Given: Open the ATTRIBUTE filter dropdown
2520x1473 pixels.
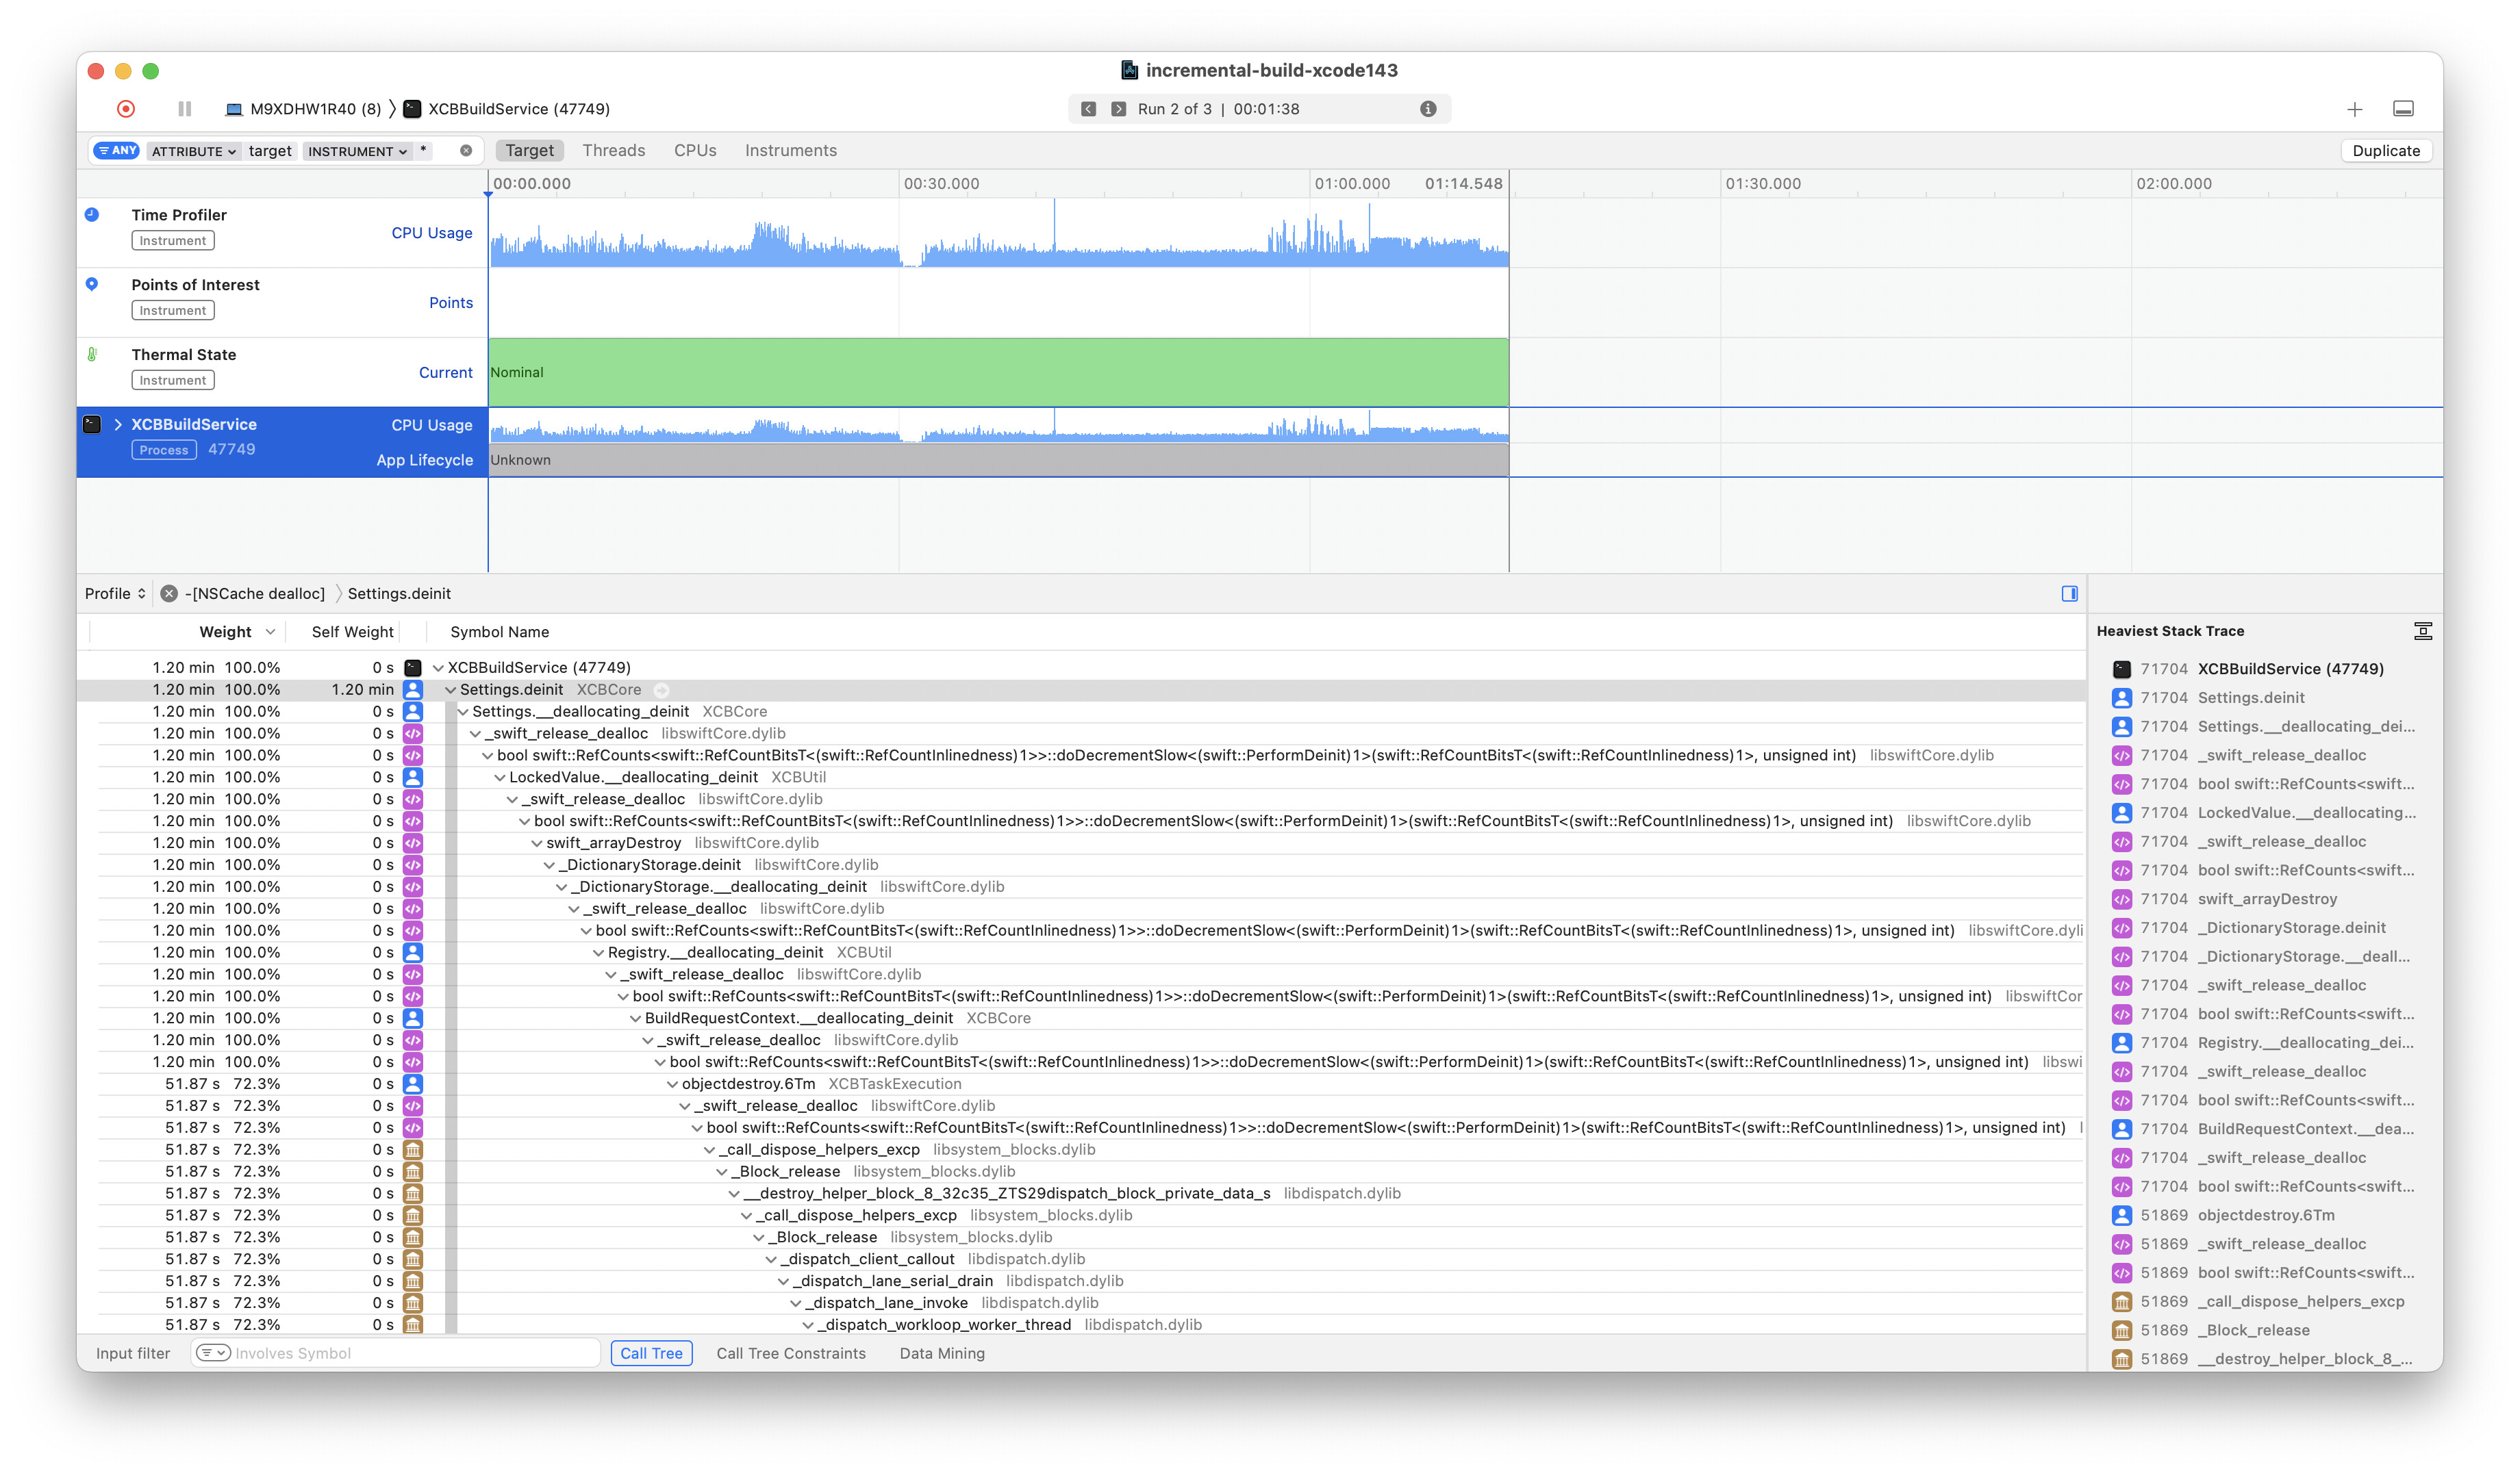Looking at the screenshot, I should point(194,151).
